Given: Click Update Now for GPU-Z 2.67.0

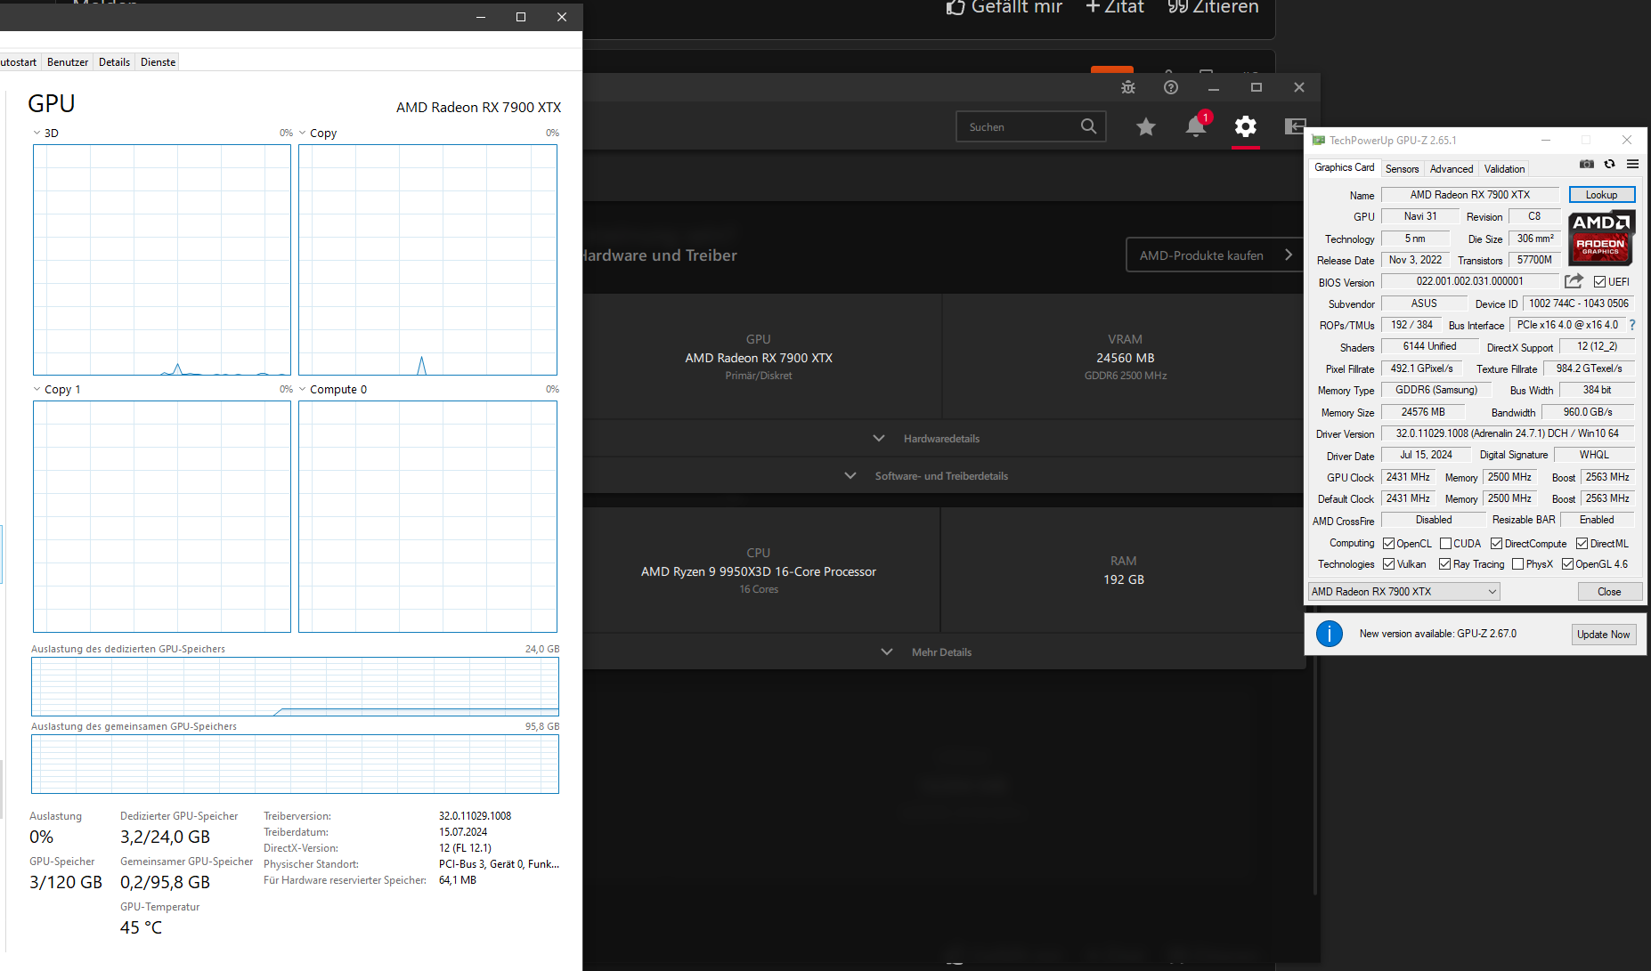Looking at the screenshot, I should [1603, 635].
